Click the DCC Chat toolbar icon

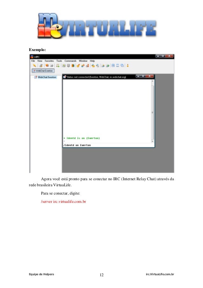[83, 65]
